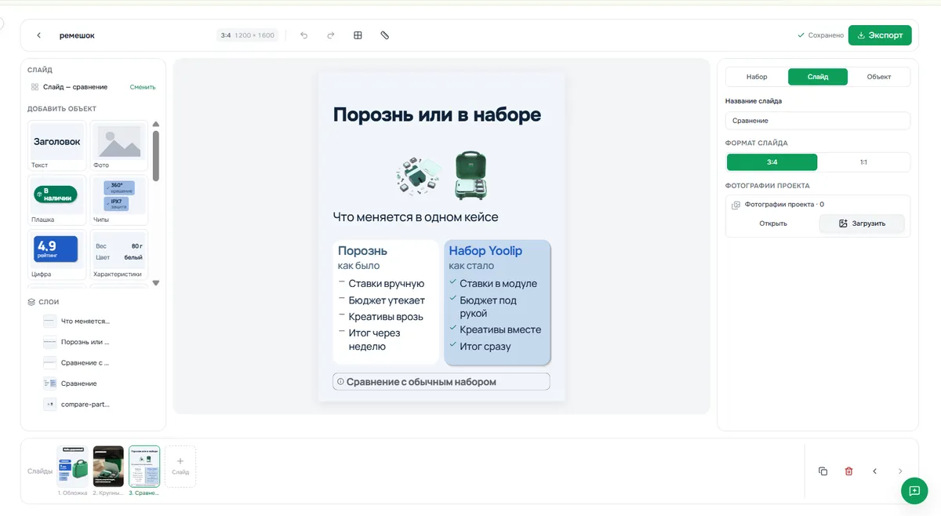This screenshot has width=941, height=516.
Task: Move slide left with the arrow
Action: point(874,471)
